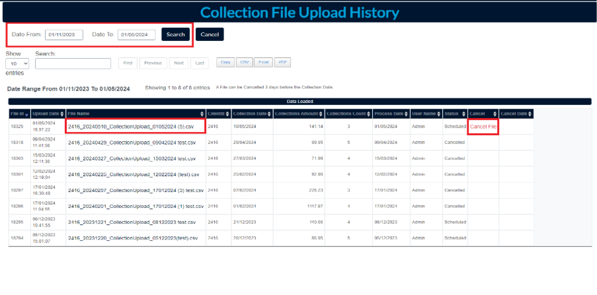Export the table as PDF

pos(282,62)
